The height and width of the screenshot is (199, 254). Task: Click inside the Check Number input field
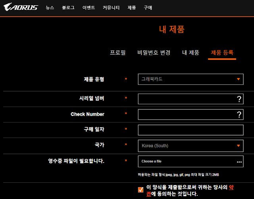(x=190, y=115)
